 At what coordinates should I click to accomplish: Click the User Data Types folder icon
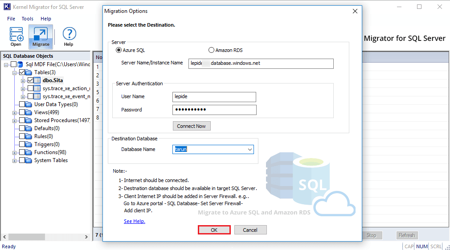point(29,104)
